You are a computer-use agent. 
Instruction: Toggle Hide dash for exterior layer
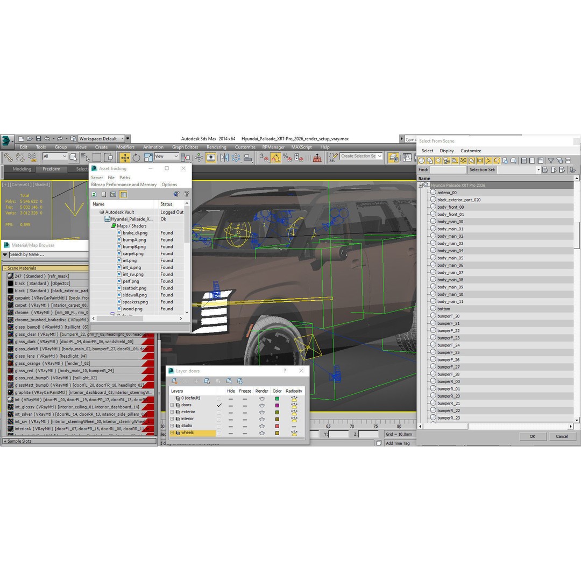[230, 412]
